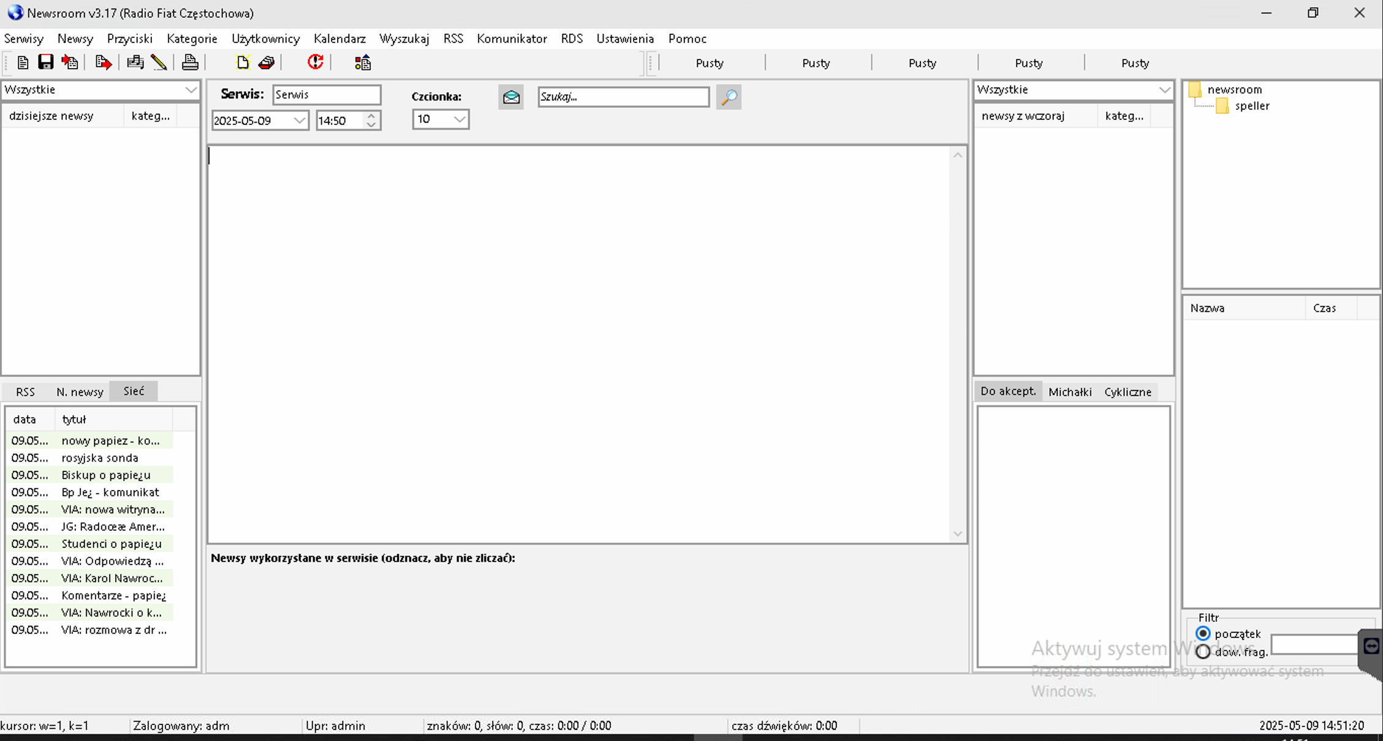The height and width of the screenshot is (741, 1383).
Task: Increase the service time with spinner up
Action: click(371, 116)
